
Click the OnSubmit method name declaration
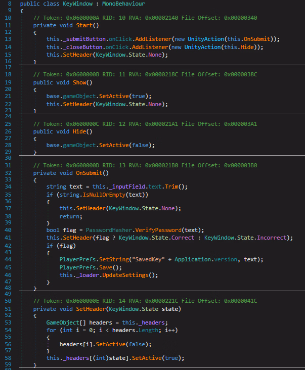tap(89, 173)
